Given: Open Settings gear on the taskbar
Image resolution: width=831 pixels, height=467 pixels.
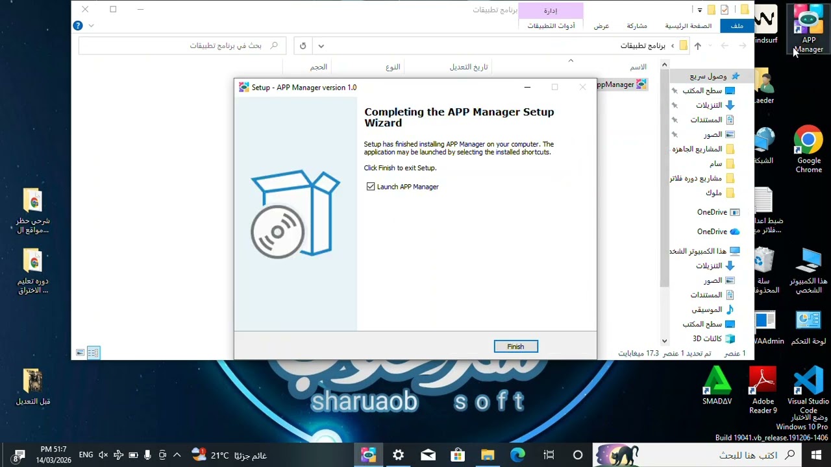Looking at the screenshot, I should click(x=398, y=455).
